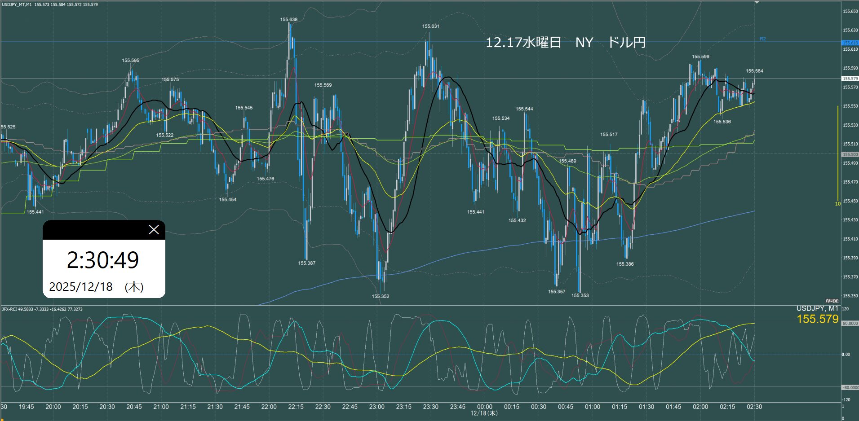859x421 pixels.
Task: Click the 155.638 high price label
Action: [x=289, y=20]
